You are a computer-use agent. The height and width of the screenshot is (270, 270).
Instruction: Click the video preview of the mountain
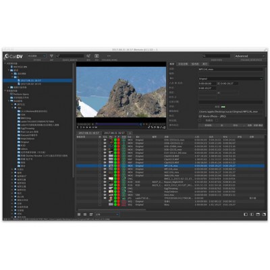(x=121, y=92)
